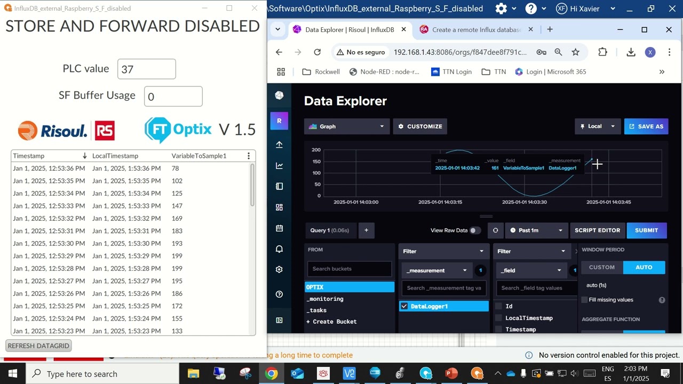Open the Rockwell bookmark folder

(x=321, y=71)
